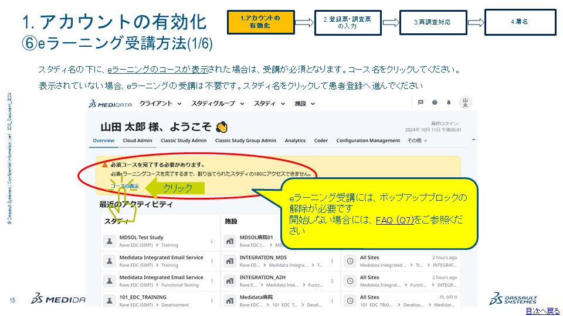Click the site icon beside MDSOL病院01

230,241
